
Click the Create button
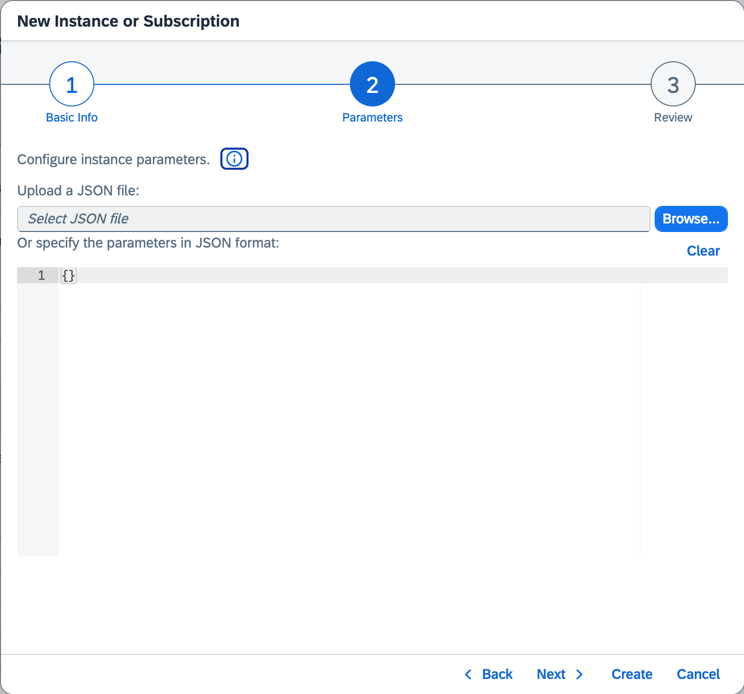coord(632,674)
